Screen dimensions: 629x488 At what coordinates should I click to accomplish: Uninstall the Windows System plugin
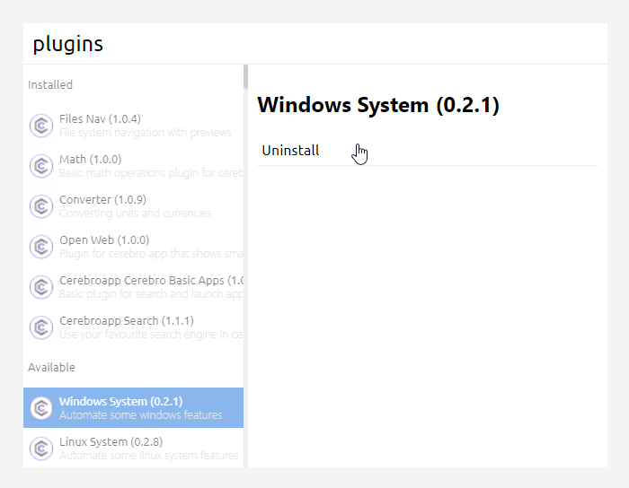428,151
